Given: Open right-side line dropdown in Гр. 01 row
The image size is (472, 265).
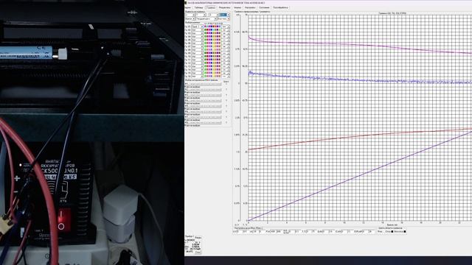Looking at the screenshot, I should tap(226, 26).
